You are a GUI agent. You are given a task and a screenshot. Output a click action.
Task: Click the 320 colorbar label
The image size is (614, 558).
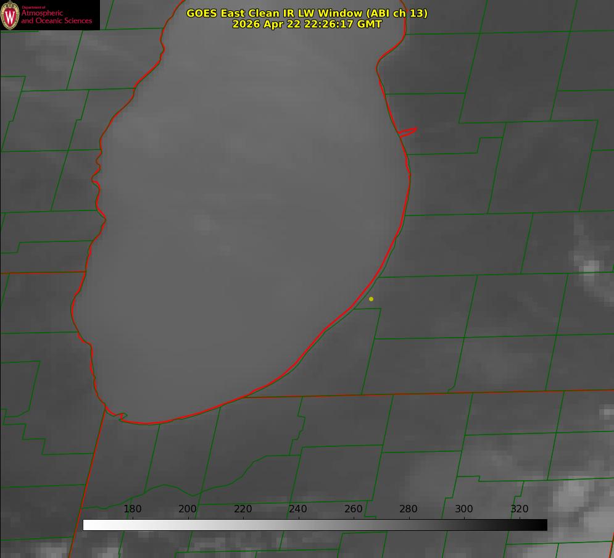click(x=519, y=509)
